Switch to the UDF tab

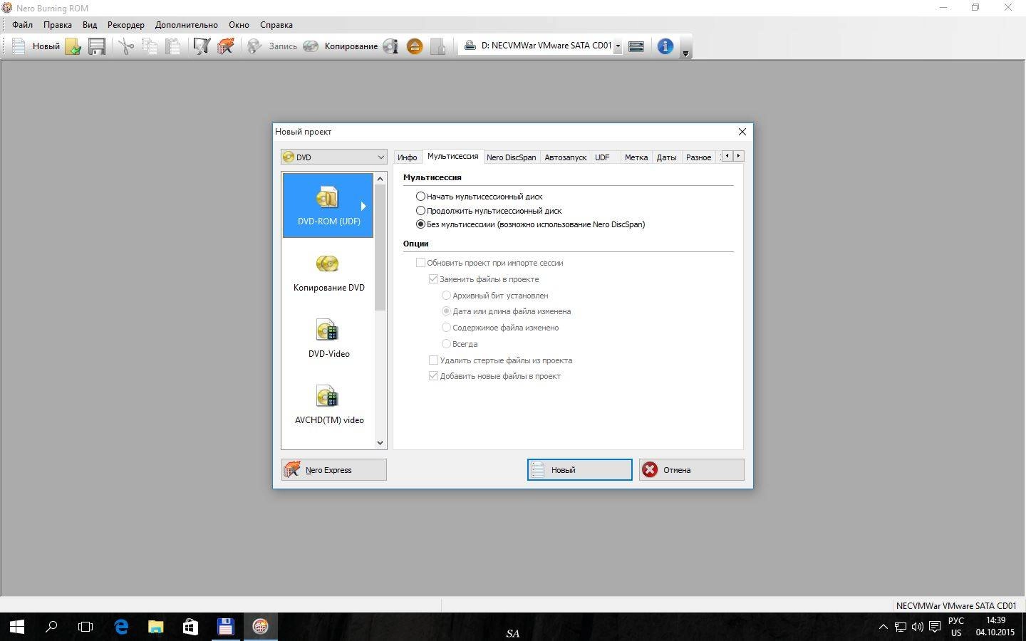pyautogui.click(x=602, y=157)
